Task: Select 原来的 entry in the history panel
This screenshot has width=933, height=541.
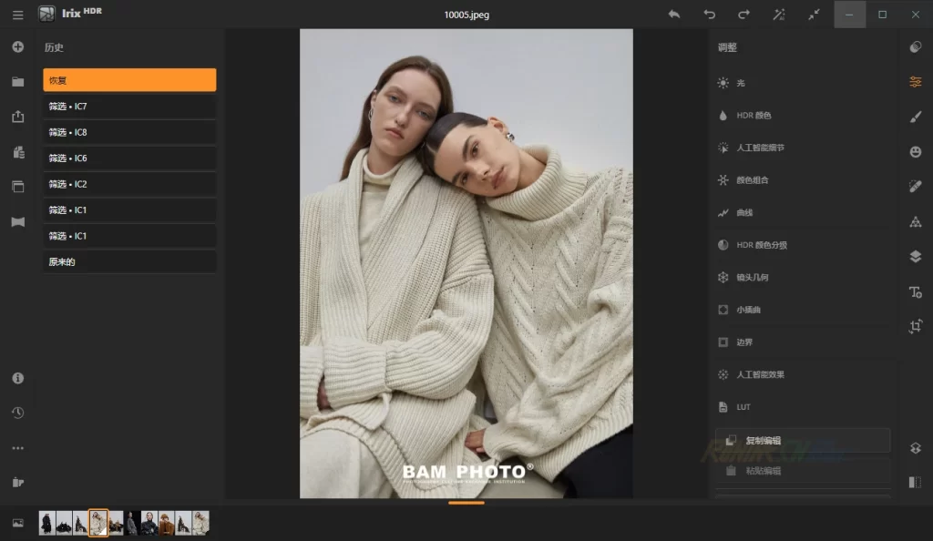Action: pos(128,261)
